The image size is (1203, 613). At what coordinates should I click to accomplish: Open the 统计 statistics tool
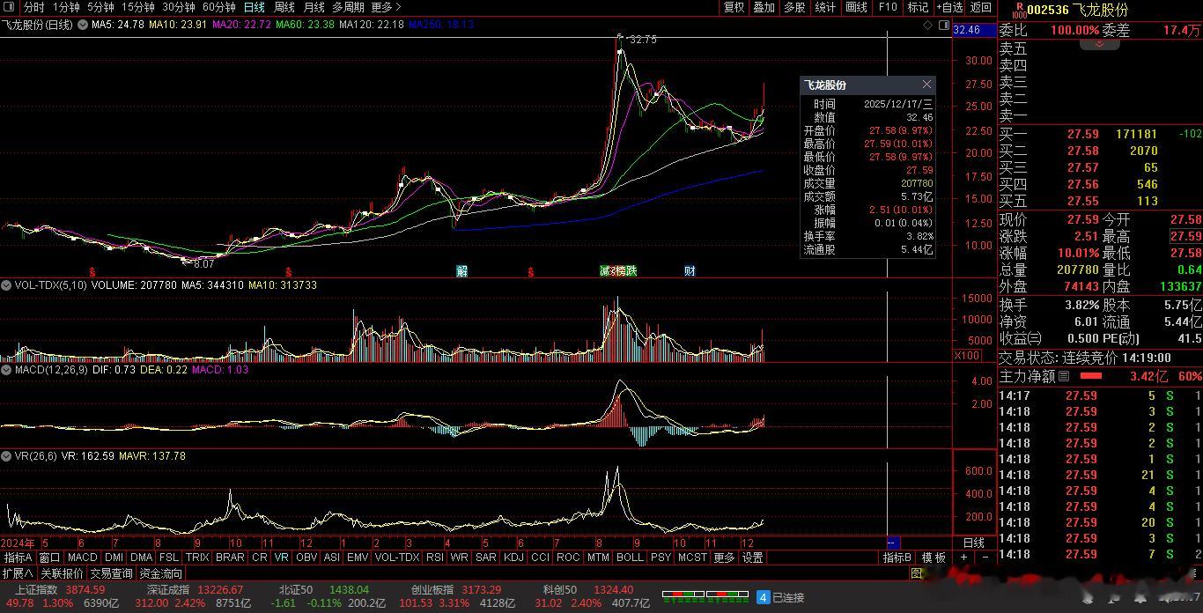pyautogui.click(x=825, y=7)
